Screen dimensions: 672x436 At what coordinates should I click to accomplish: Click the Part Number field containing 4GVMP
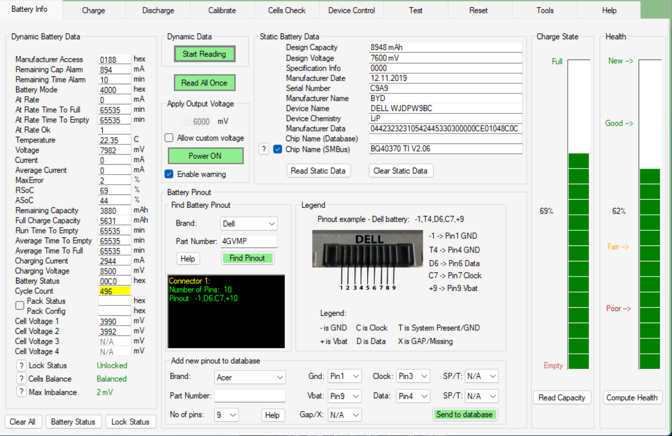click(x=249, y=242)
